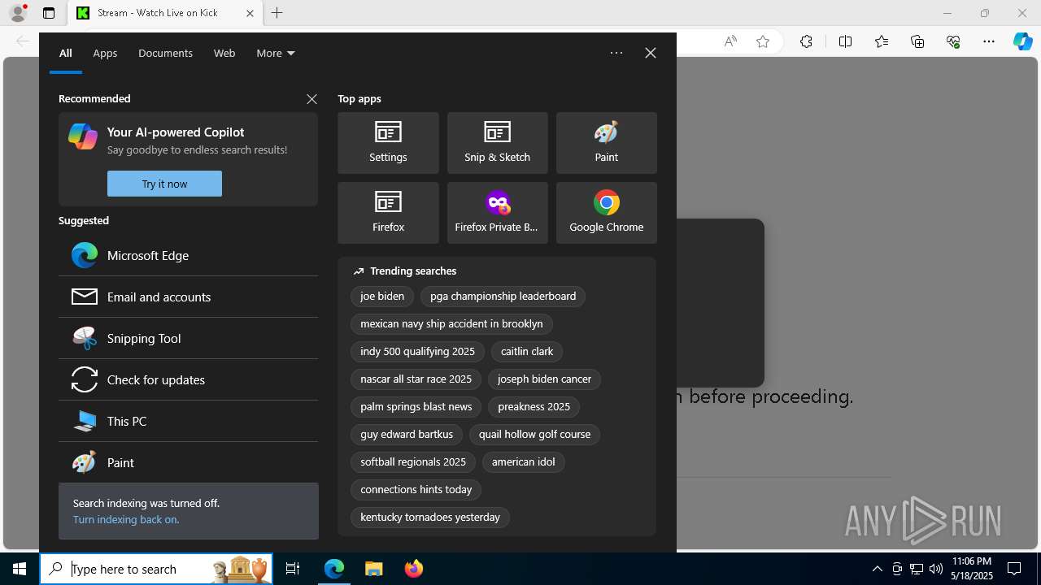1041x585 pixels.
Task: Click the Windows Start button
Action: tap(20, 569)
